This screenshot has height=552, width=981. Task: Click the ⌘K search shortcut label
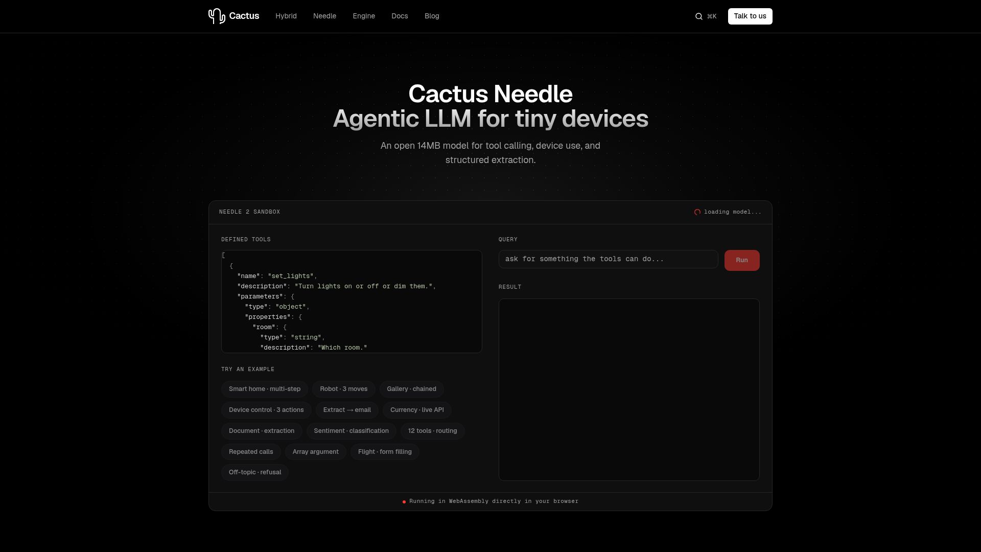[x=712, y=17]
